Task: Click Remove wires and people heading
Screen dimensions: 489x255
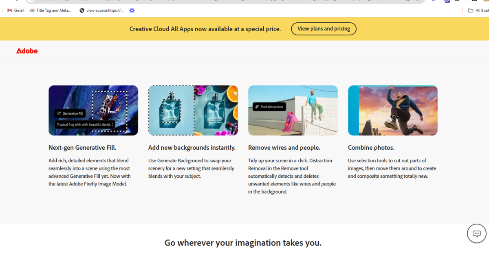Action: point(284,148)
